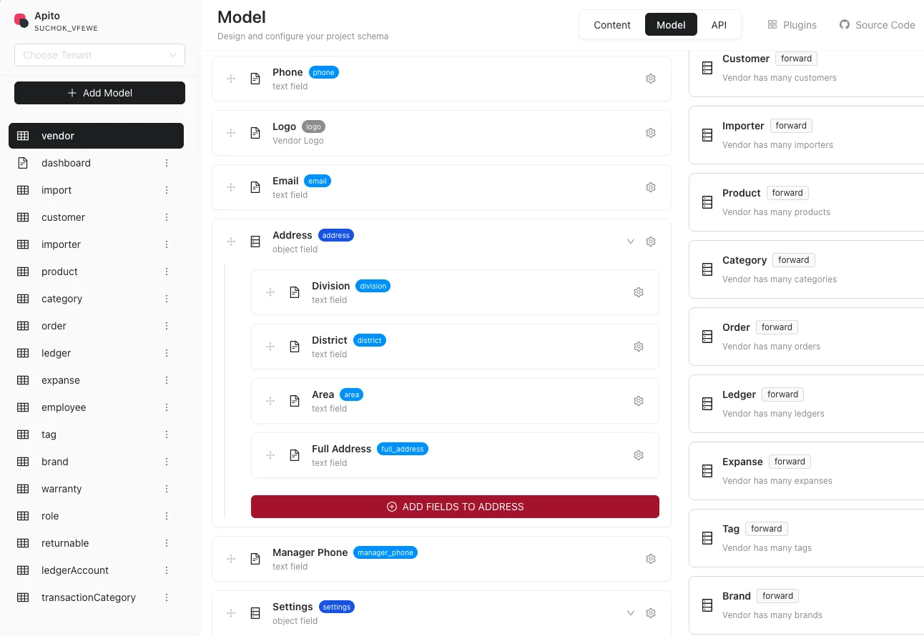Open the Source Code view
Viewport: 924px width, 636px height.
coord(878,24)
